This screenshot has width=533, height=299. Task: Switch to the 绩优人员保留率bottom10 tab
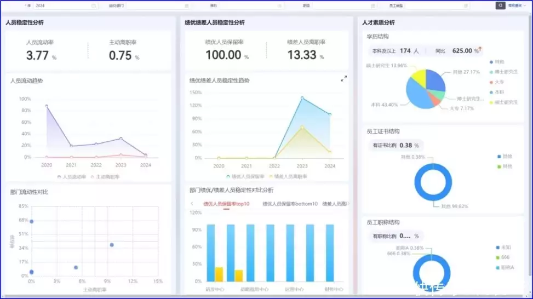(290, 204)
